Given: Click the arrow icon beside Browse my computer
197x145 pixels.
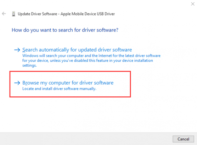Looking at the screenshot, I should [x=17, y=83].
